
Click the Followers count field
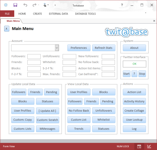(x=34, y=56)
